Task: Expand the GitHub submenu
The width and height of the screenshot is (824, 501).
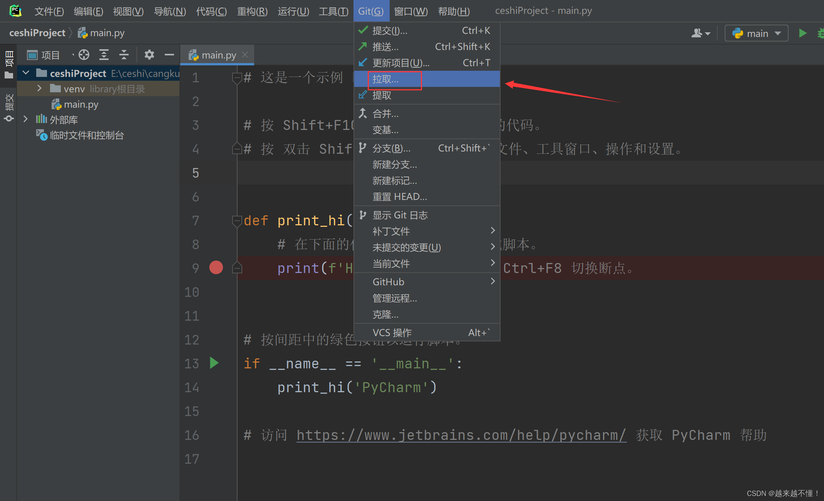Action: click(x=427, y=282)
